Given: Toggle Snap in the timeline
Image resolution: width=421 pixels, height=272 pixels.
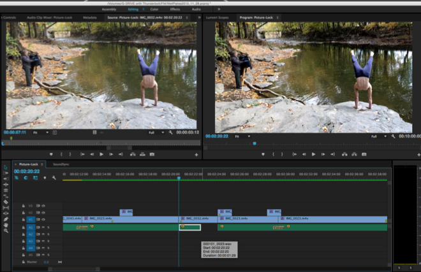Looking at the screenshot, I should tap(26, 178).
